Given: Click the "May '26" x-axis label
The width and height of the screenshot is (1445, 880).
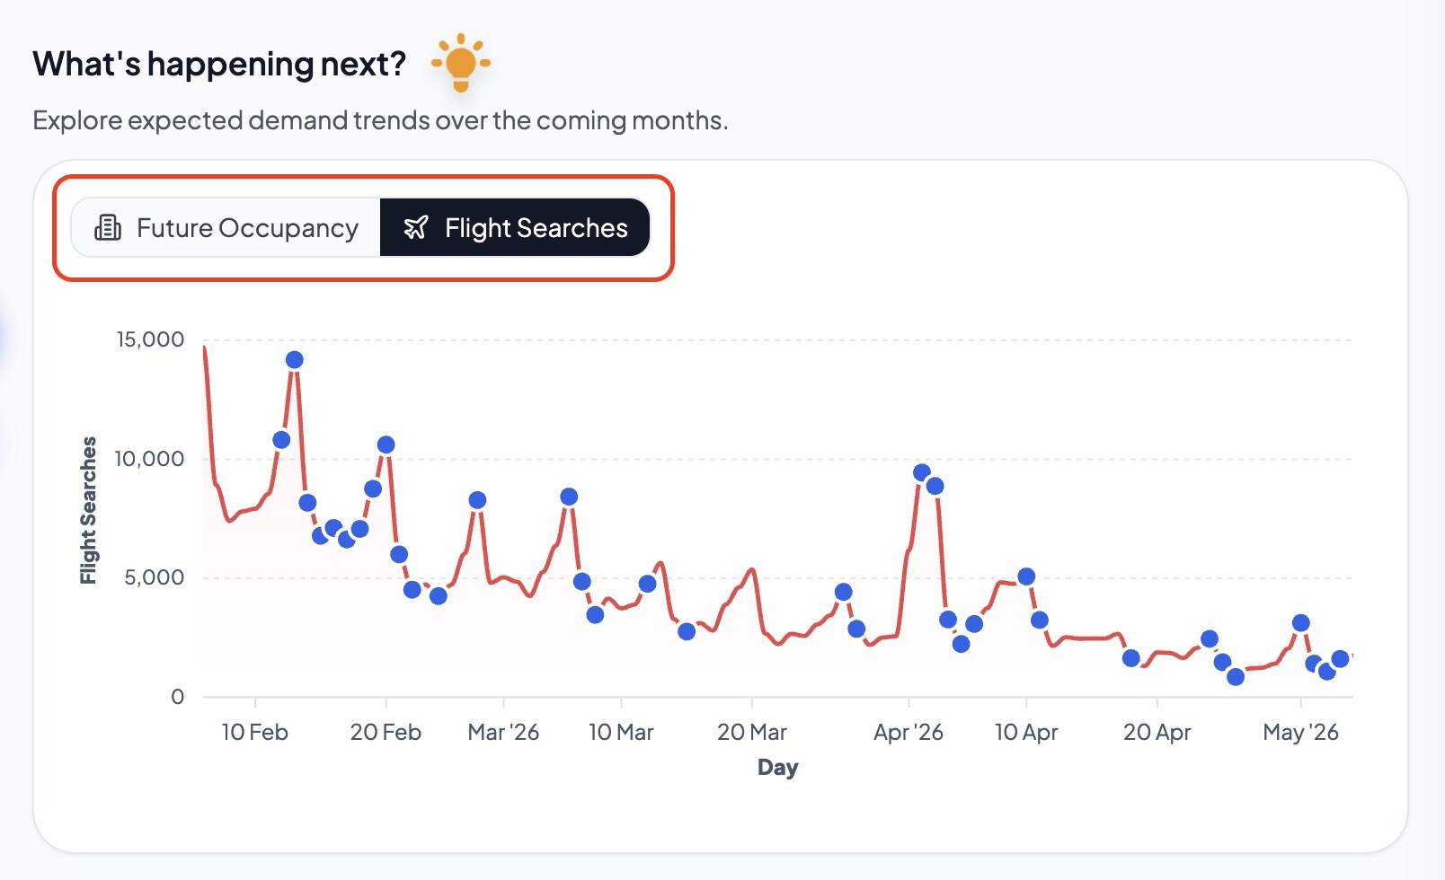Looking at the screenshot, I should tap(1300, 733).
